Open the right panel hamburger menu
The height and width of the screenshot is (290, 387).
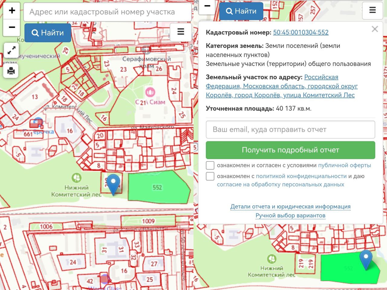point(372,11)
